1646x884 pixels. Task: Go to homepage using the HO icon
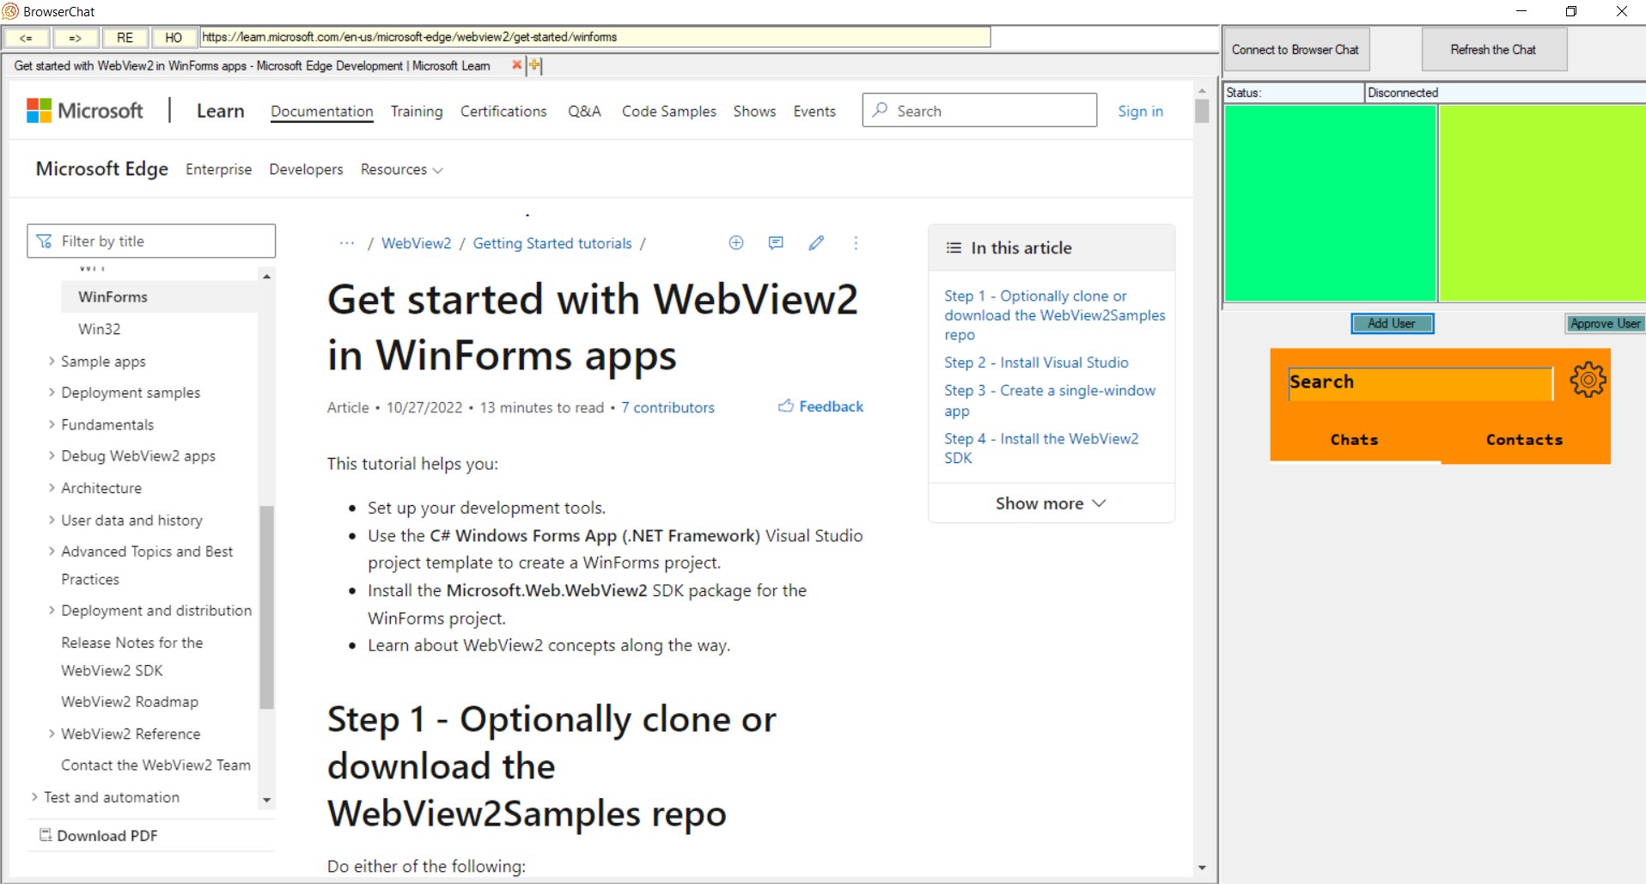pos(174,38)
